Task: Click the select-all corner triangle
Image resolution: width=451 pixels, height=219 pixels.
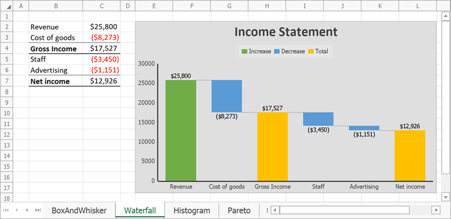Action: (9, 6)
